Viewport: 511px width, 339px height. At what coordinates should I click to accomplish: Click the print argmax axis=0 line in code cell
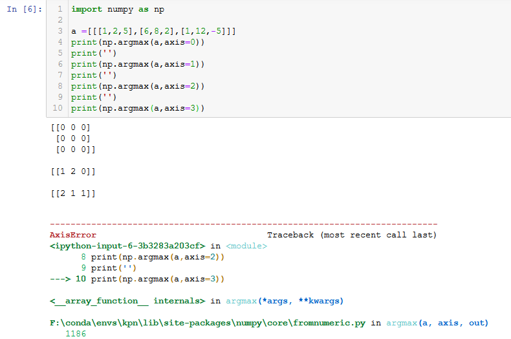pos(138,43)
